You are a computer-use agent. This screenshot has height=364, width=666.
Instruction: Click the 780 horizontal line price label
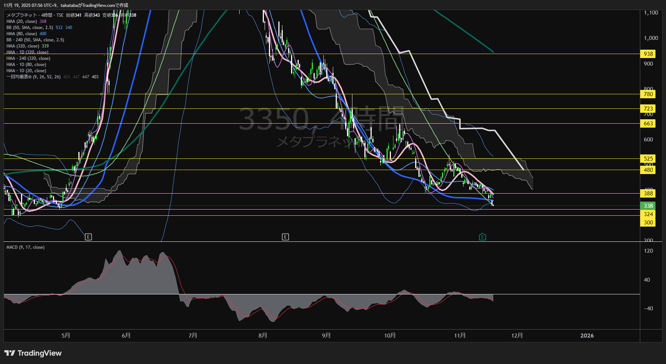coord(648,94)
